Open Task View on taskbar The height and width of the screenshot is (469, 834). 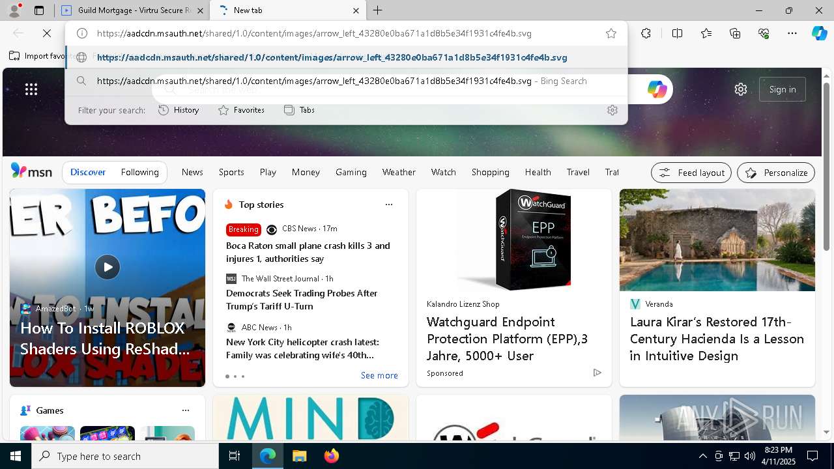[235, 456]
